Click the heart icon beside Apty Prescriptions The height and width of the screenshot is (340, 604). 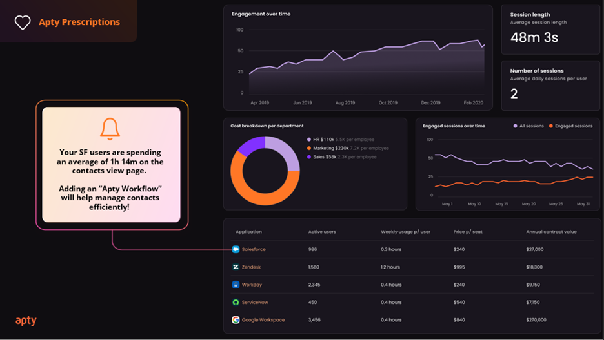pos(23,23)
